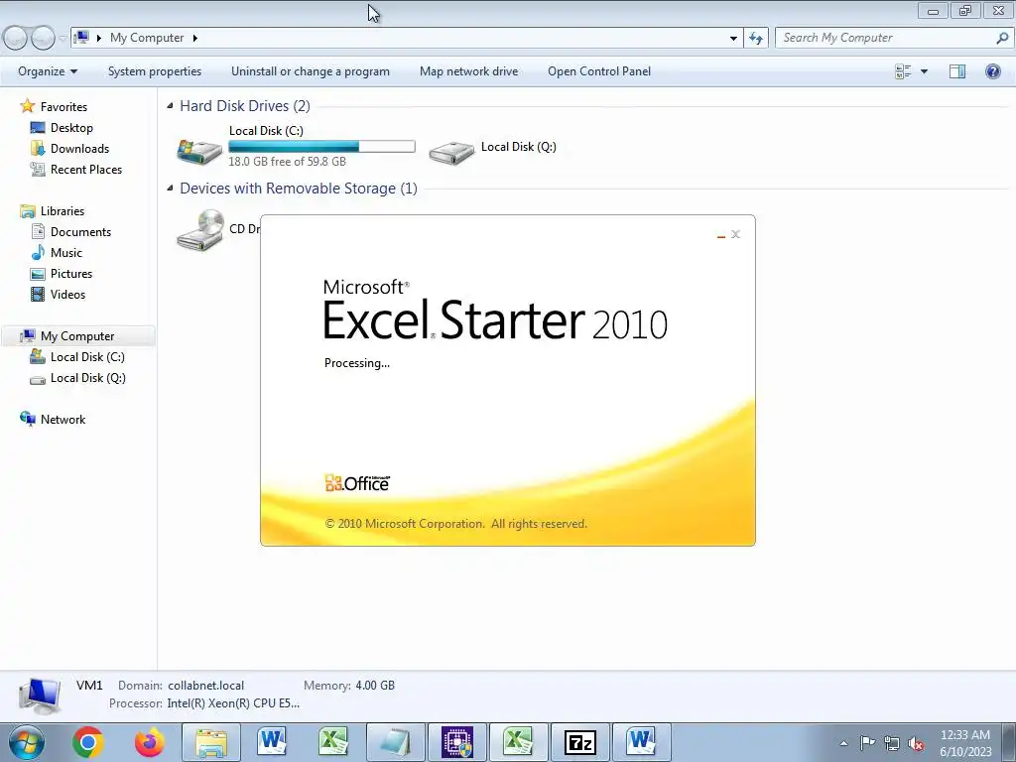Screen dimensions: 1016x762
Task: Open the Documents library
Action: [x=80, y=232]
